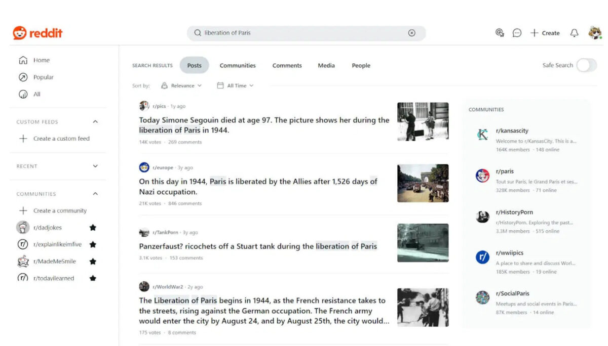This screenshot has height=346, width=608.
Task: Click the notifications bell icon
Action: pyautogui.click(x=574, y=32)
